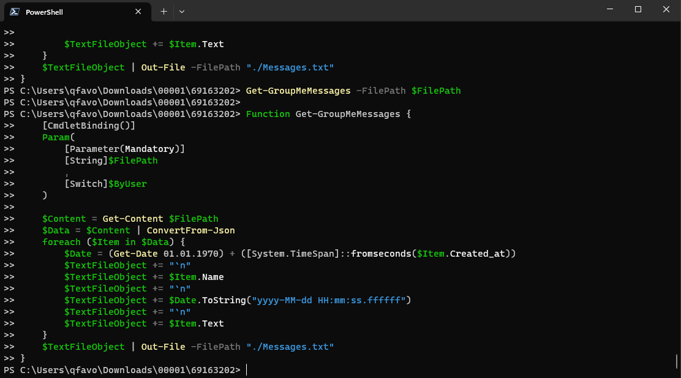This screenshot has width=681, height=378.
Task: Click the 'Created_at' property text
Action: click(x=477, y=254)
